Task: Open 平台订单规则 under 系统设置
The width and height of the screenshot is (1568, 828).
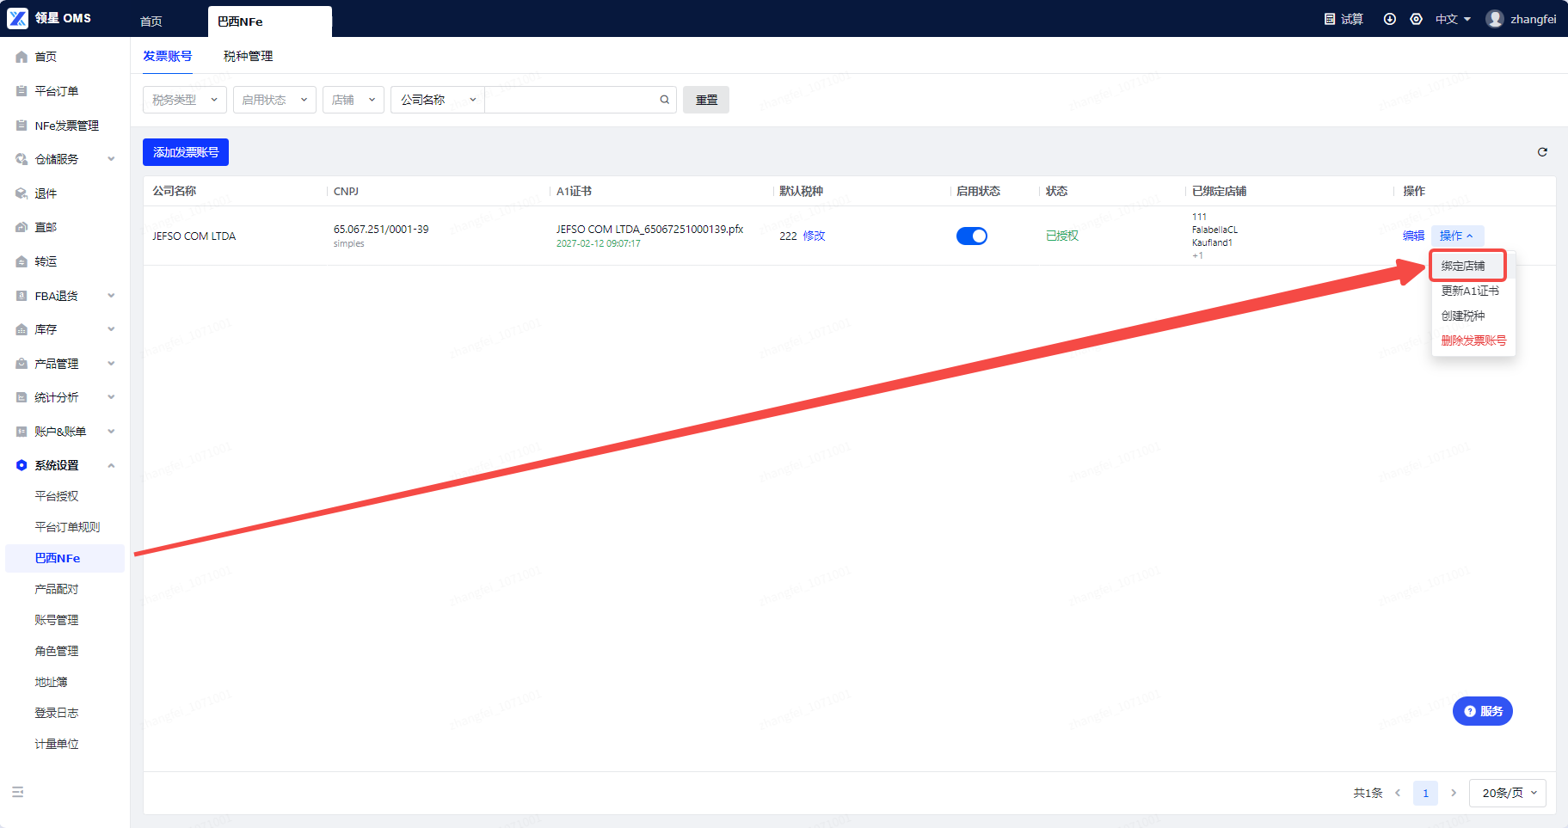Action: pyautogui.click(x=67, y=527)
